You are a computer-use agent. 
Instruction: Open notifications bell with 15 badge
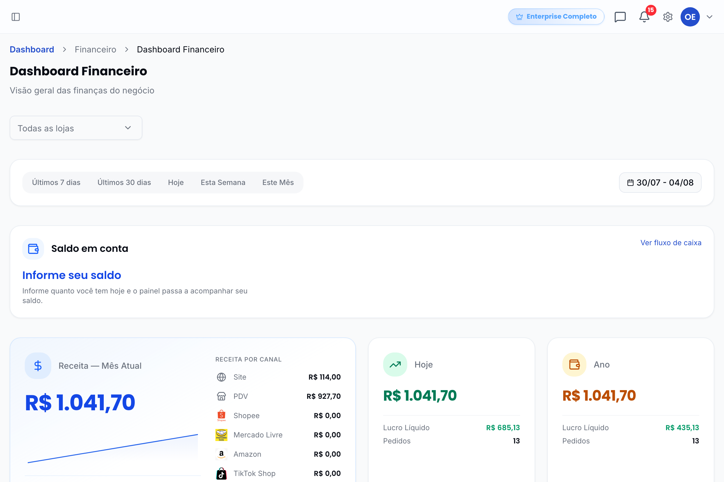point(644,17)
